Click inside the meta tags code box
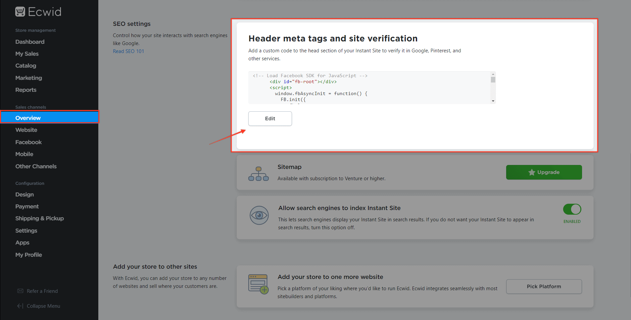The width and height of the screenshot is (631, 320). click(369, 88)
